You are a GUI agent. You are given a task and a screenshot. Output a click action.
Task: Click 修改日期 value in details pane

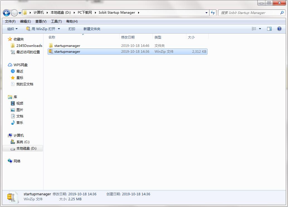[82, 194]
